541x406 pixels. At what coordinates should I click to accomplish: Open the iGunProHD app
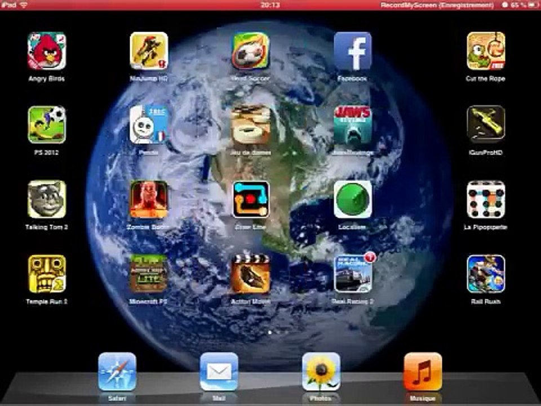coord(486,125)
